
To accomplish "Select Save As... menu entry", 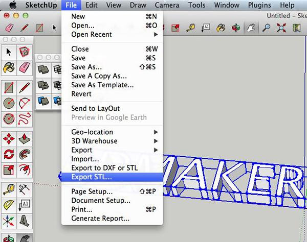I will tap(112, 67).
